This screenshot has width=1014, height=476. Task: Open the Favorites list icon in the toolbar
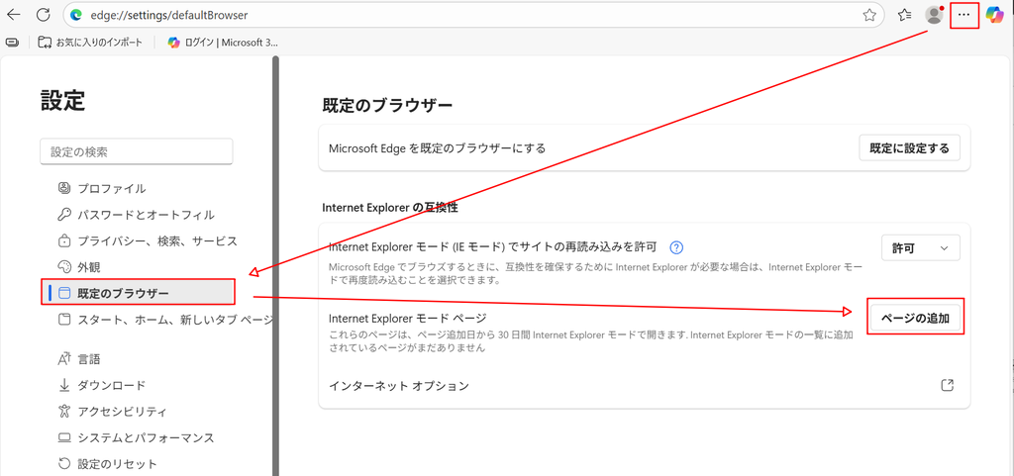point(904,15)
